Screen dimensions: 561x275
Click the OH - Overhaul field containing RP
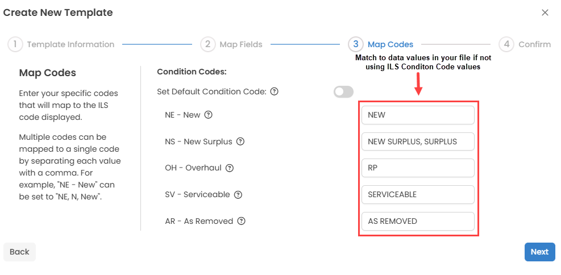coord(417,168)
